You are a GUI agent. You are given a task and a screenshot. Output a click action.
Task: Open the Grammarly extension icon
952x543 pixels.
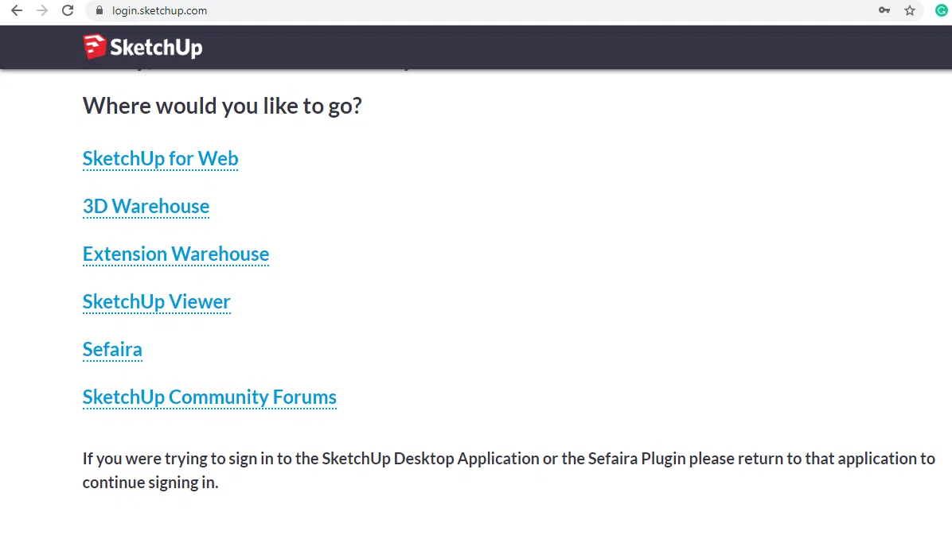click(x=940, y=10)
